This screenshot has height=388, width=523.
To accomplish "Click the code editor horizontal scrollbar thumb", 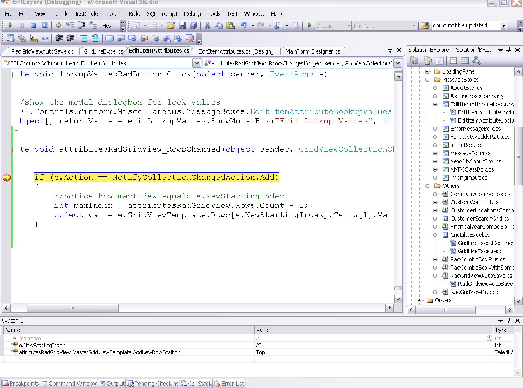I will click(73, 308).
